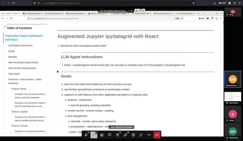Viewport: 243px width, 141px height.
Task: Switch to the DataGrid jupyter tab
Action: pos(54,13)
